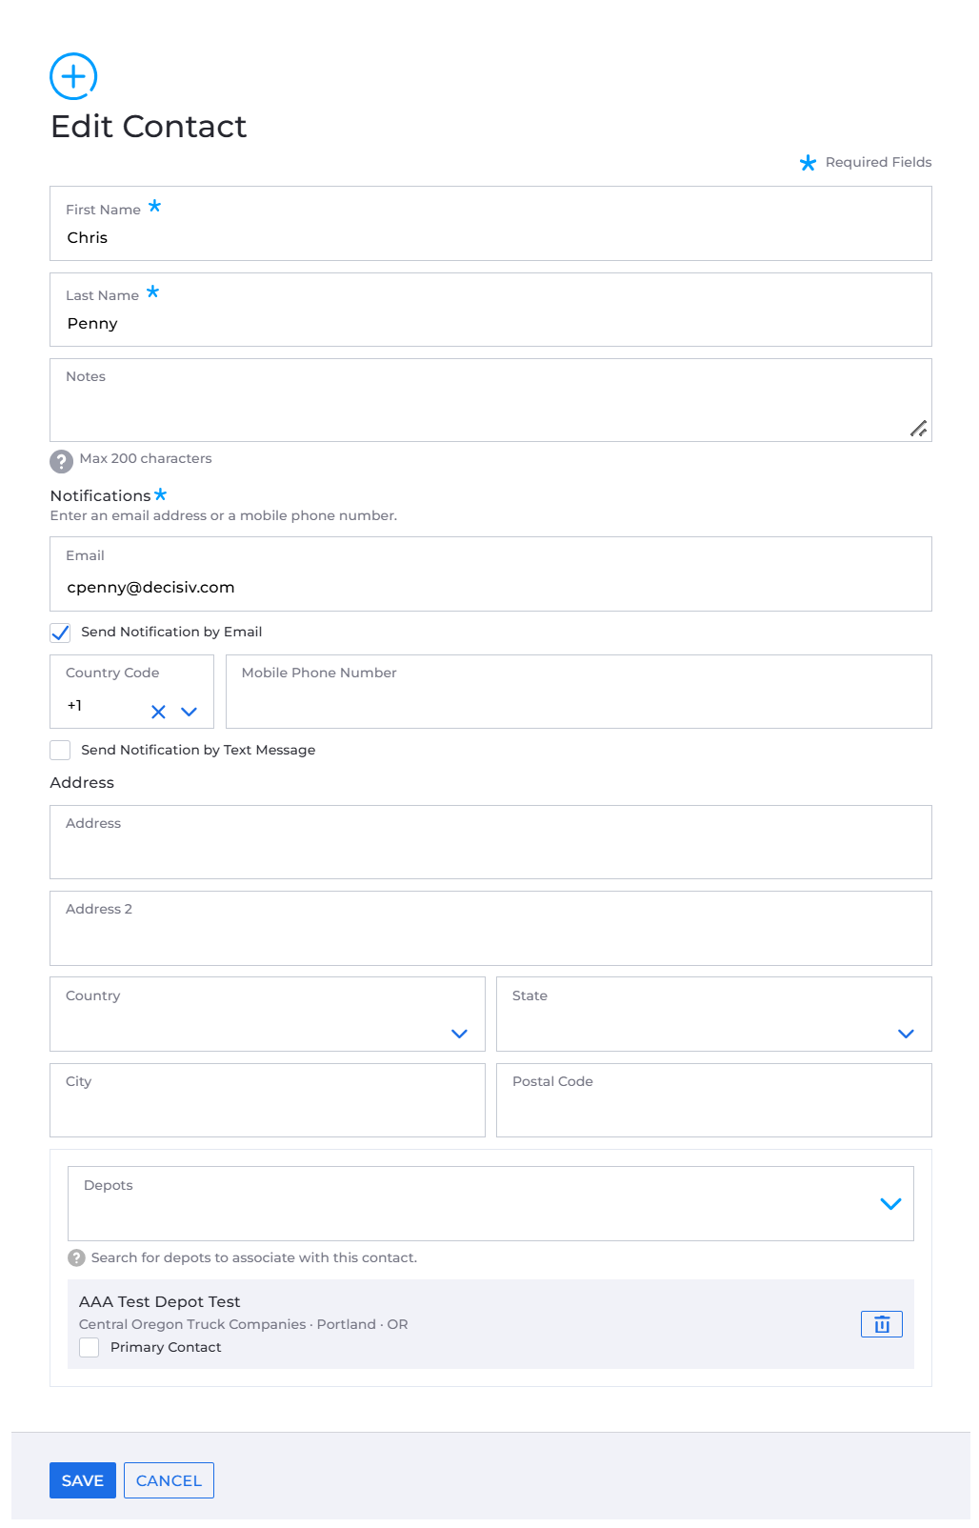This screenshot has height=1528, width=979.
Task: Click the Required Fields legend text
Action: [878, 162]
